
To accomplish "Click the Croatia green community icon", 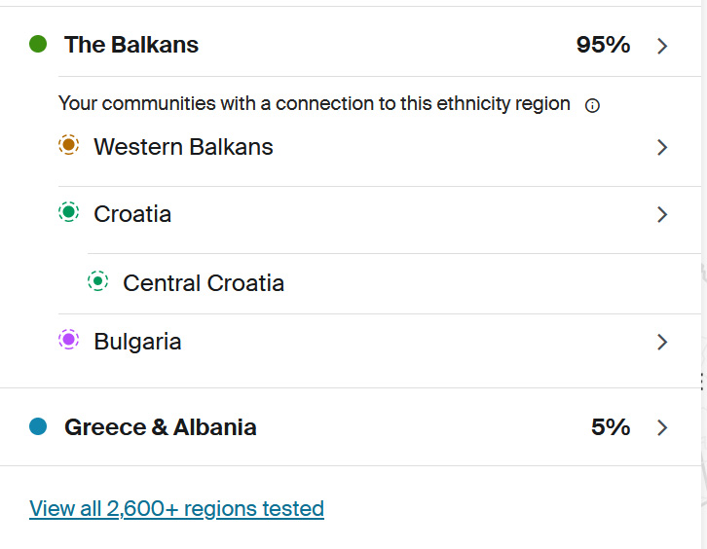I will (x=68, y=212).
